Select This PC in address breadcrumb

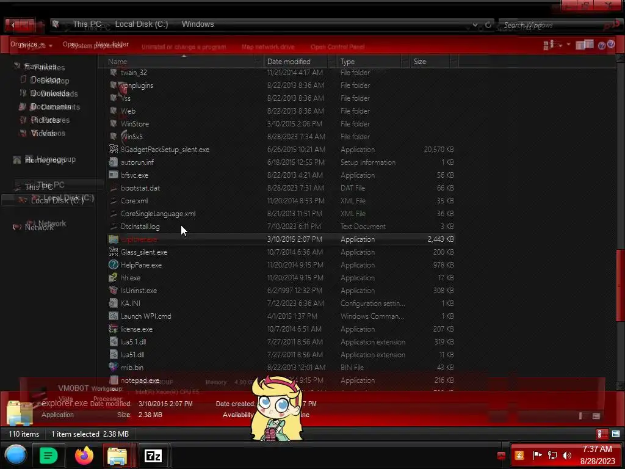(87, 24)
